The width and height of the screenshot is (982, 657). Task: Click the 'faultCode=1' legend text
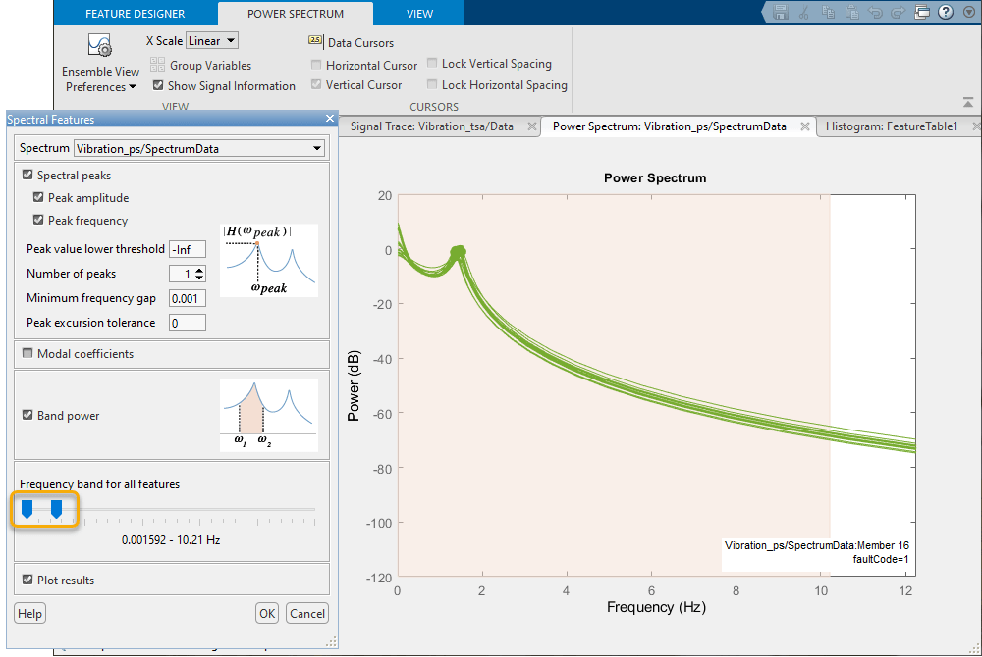880,559
